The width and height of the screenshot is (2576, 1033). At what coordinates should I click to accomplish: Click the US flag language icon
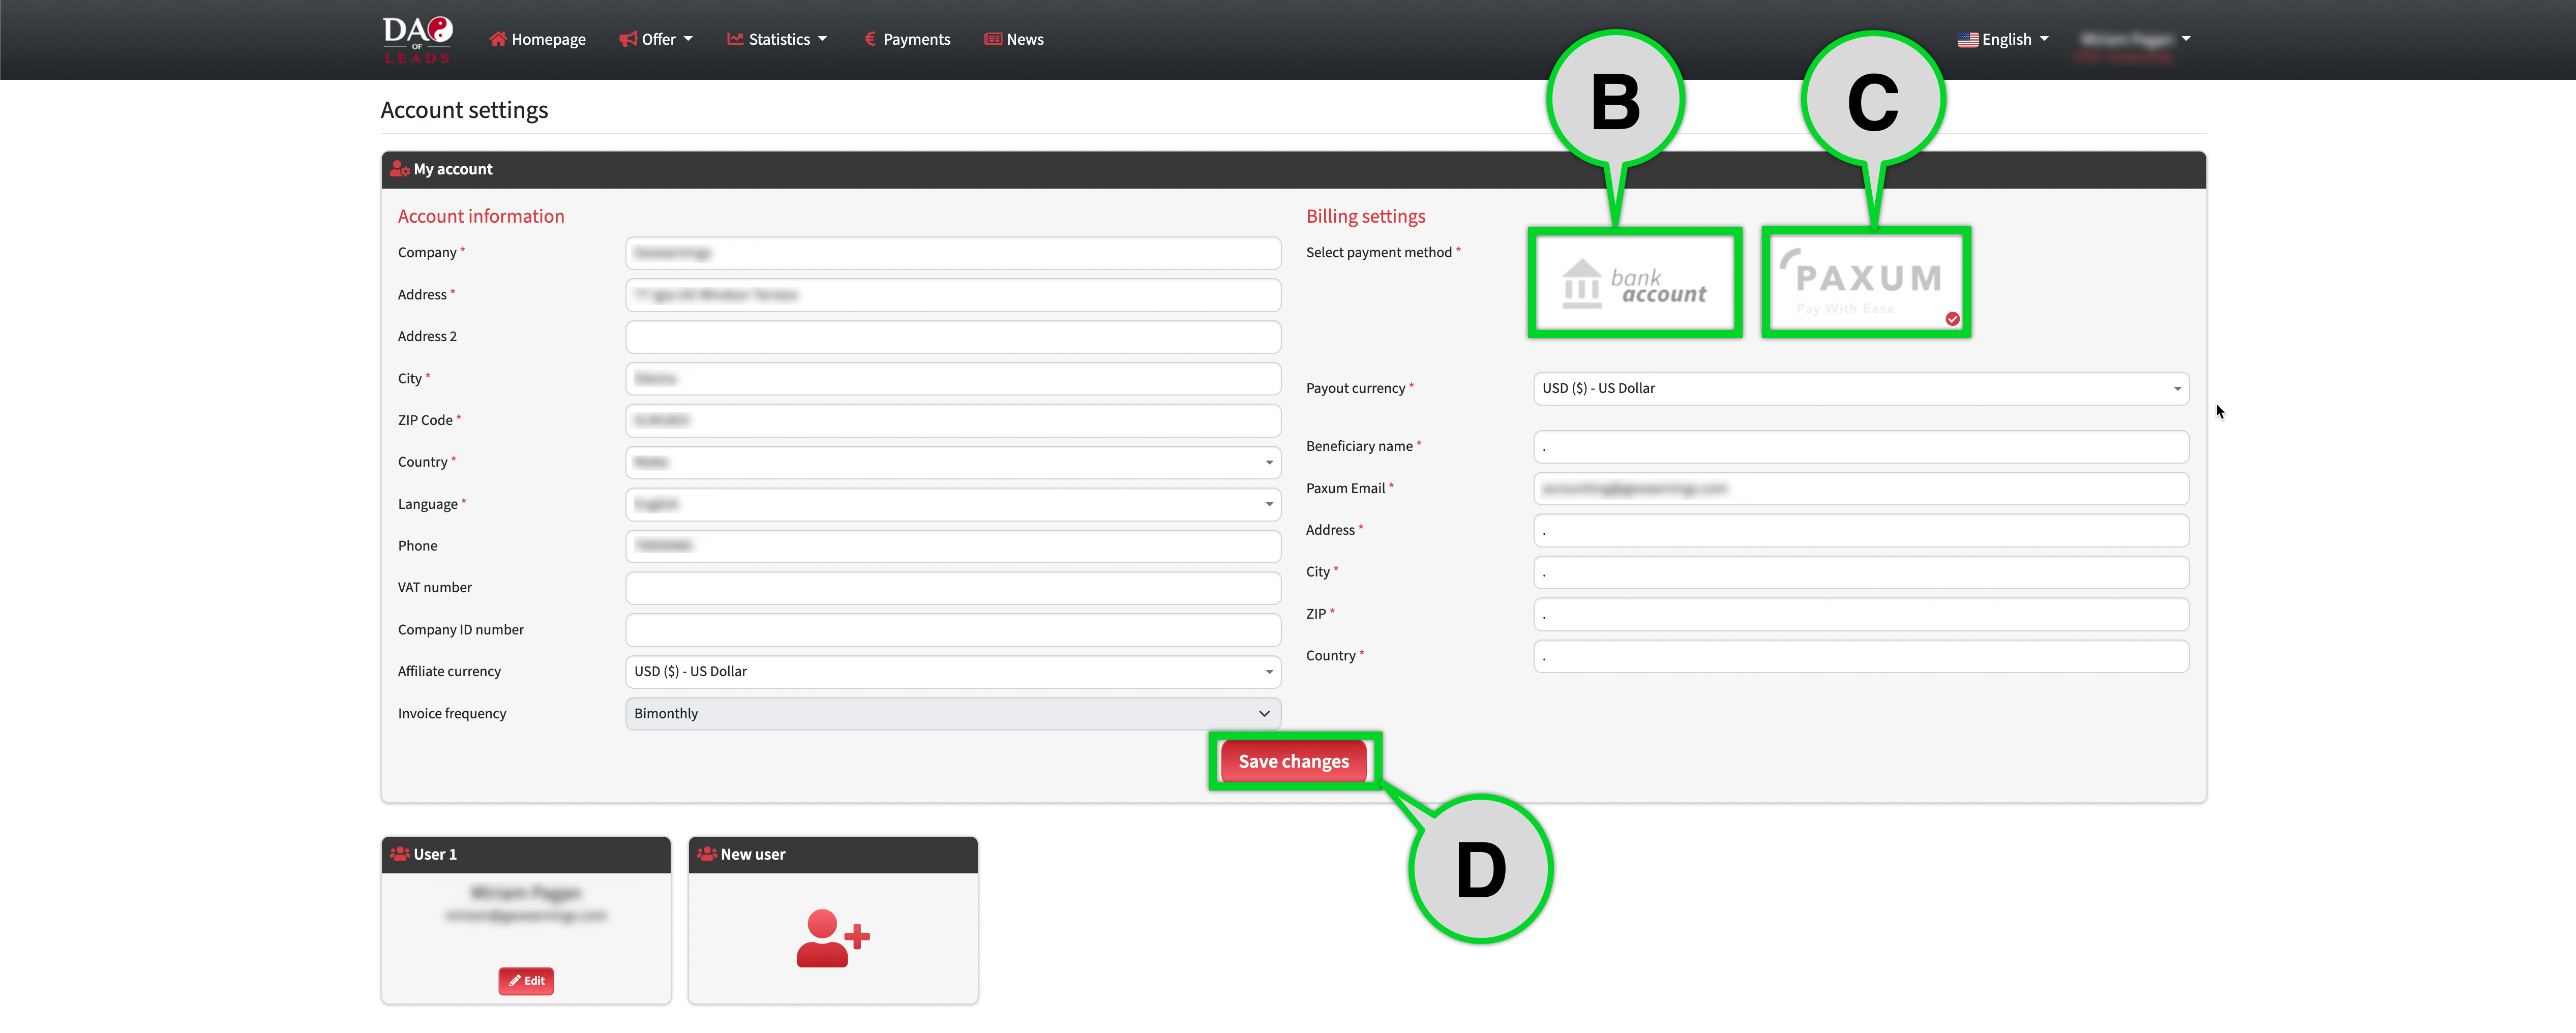click(x=1967, y=40)
